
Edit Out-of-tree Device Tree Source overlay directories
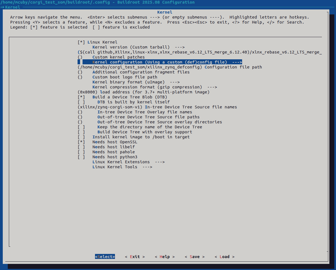[150, 122]
